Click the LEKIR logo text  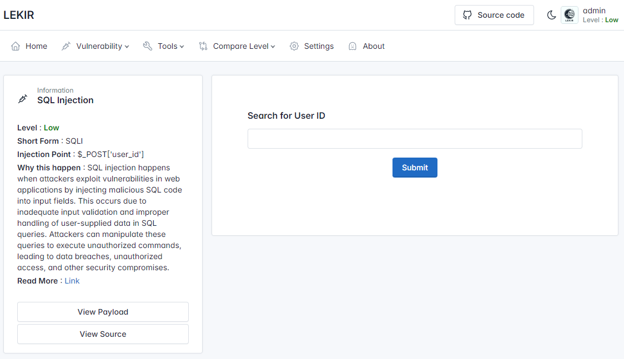tap(19, 15)
